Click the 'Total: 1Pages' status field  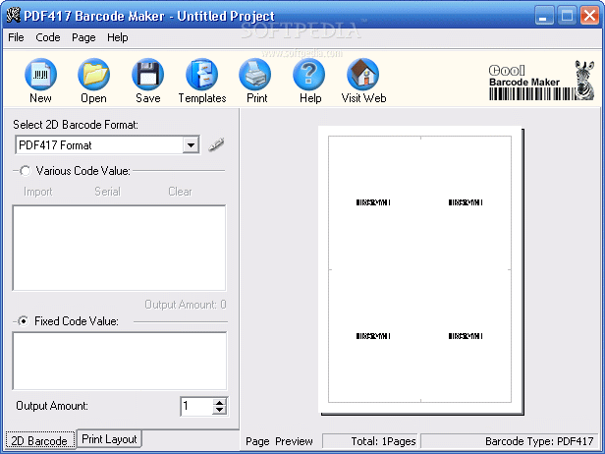pyautogui.click(x=370, y=441)
